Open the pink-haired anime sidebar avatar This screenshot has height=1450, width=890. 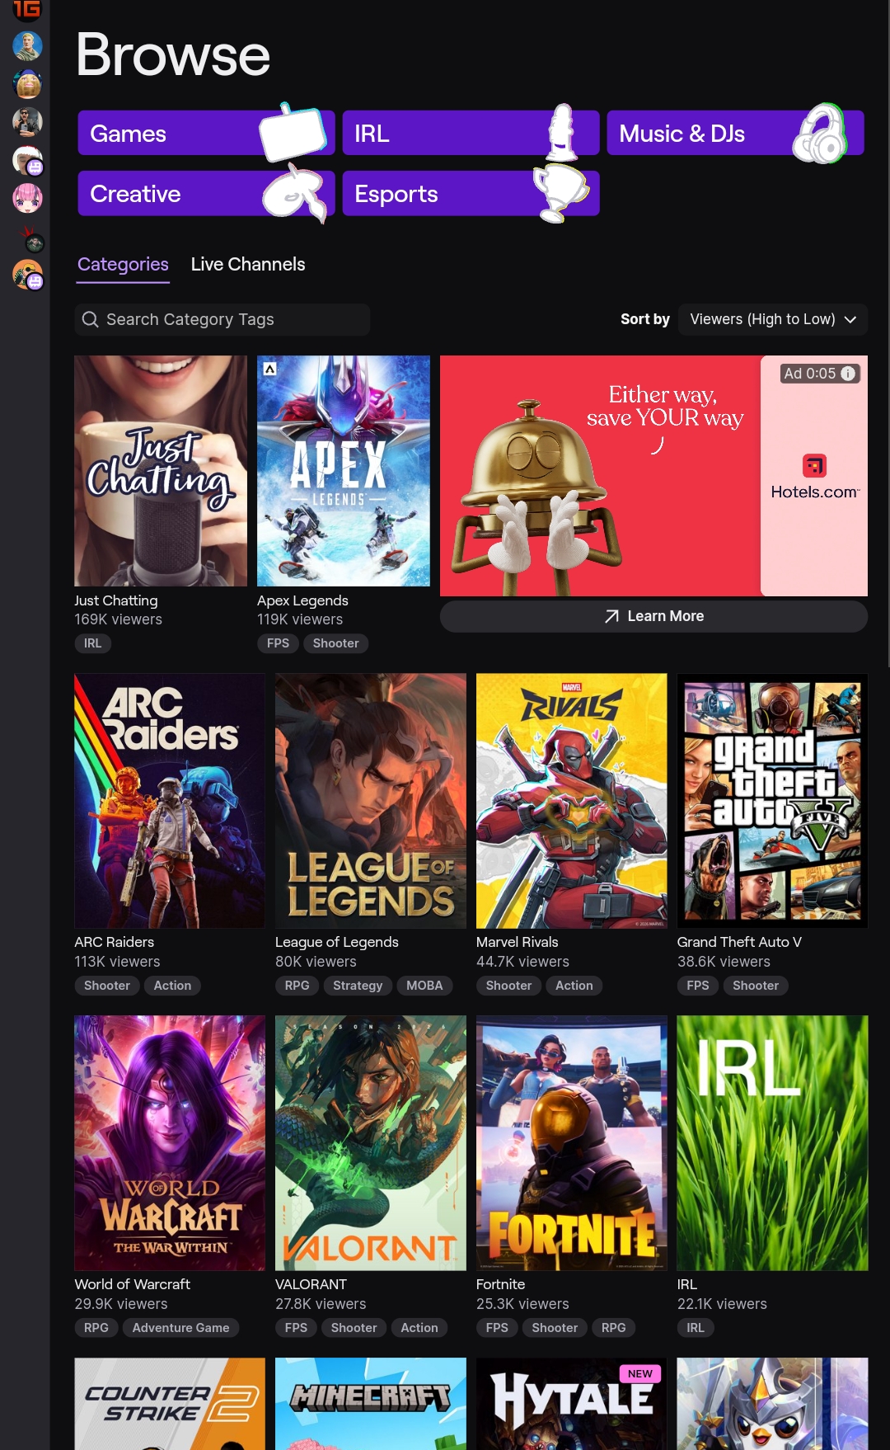(x=27, y=198)
